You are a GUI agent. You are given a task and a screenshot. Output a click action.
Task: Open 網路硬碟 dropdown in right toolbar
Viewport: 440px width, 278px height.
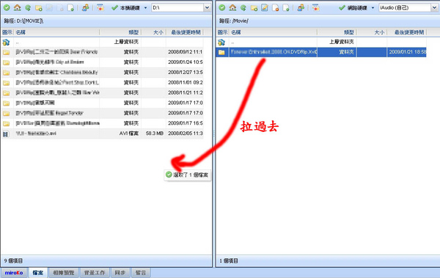click(x=373, y=8)
